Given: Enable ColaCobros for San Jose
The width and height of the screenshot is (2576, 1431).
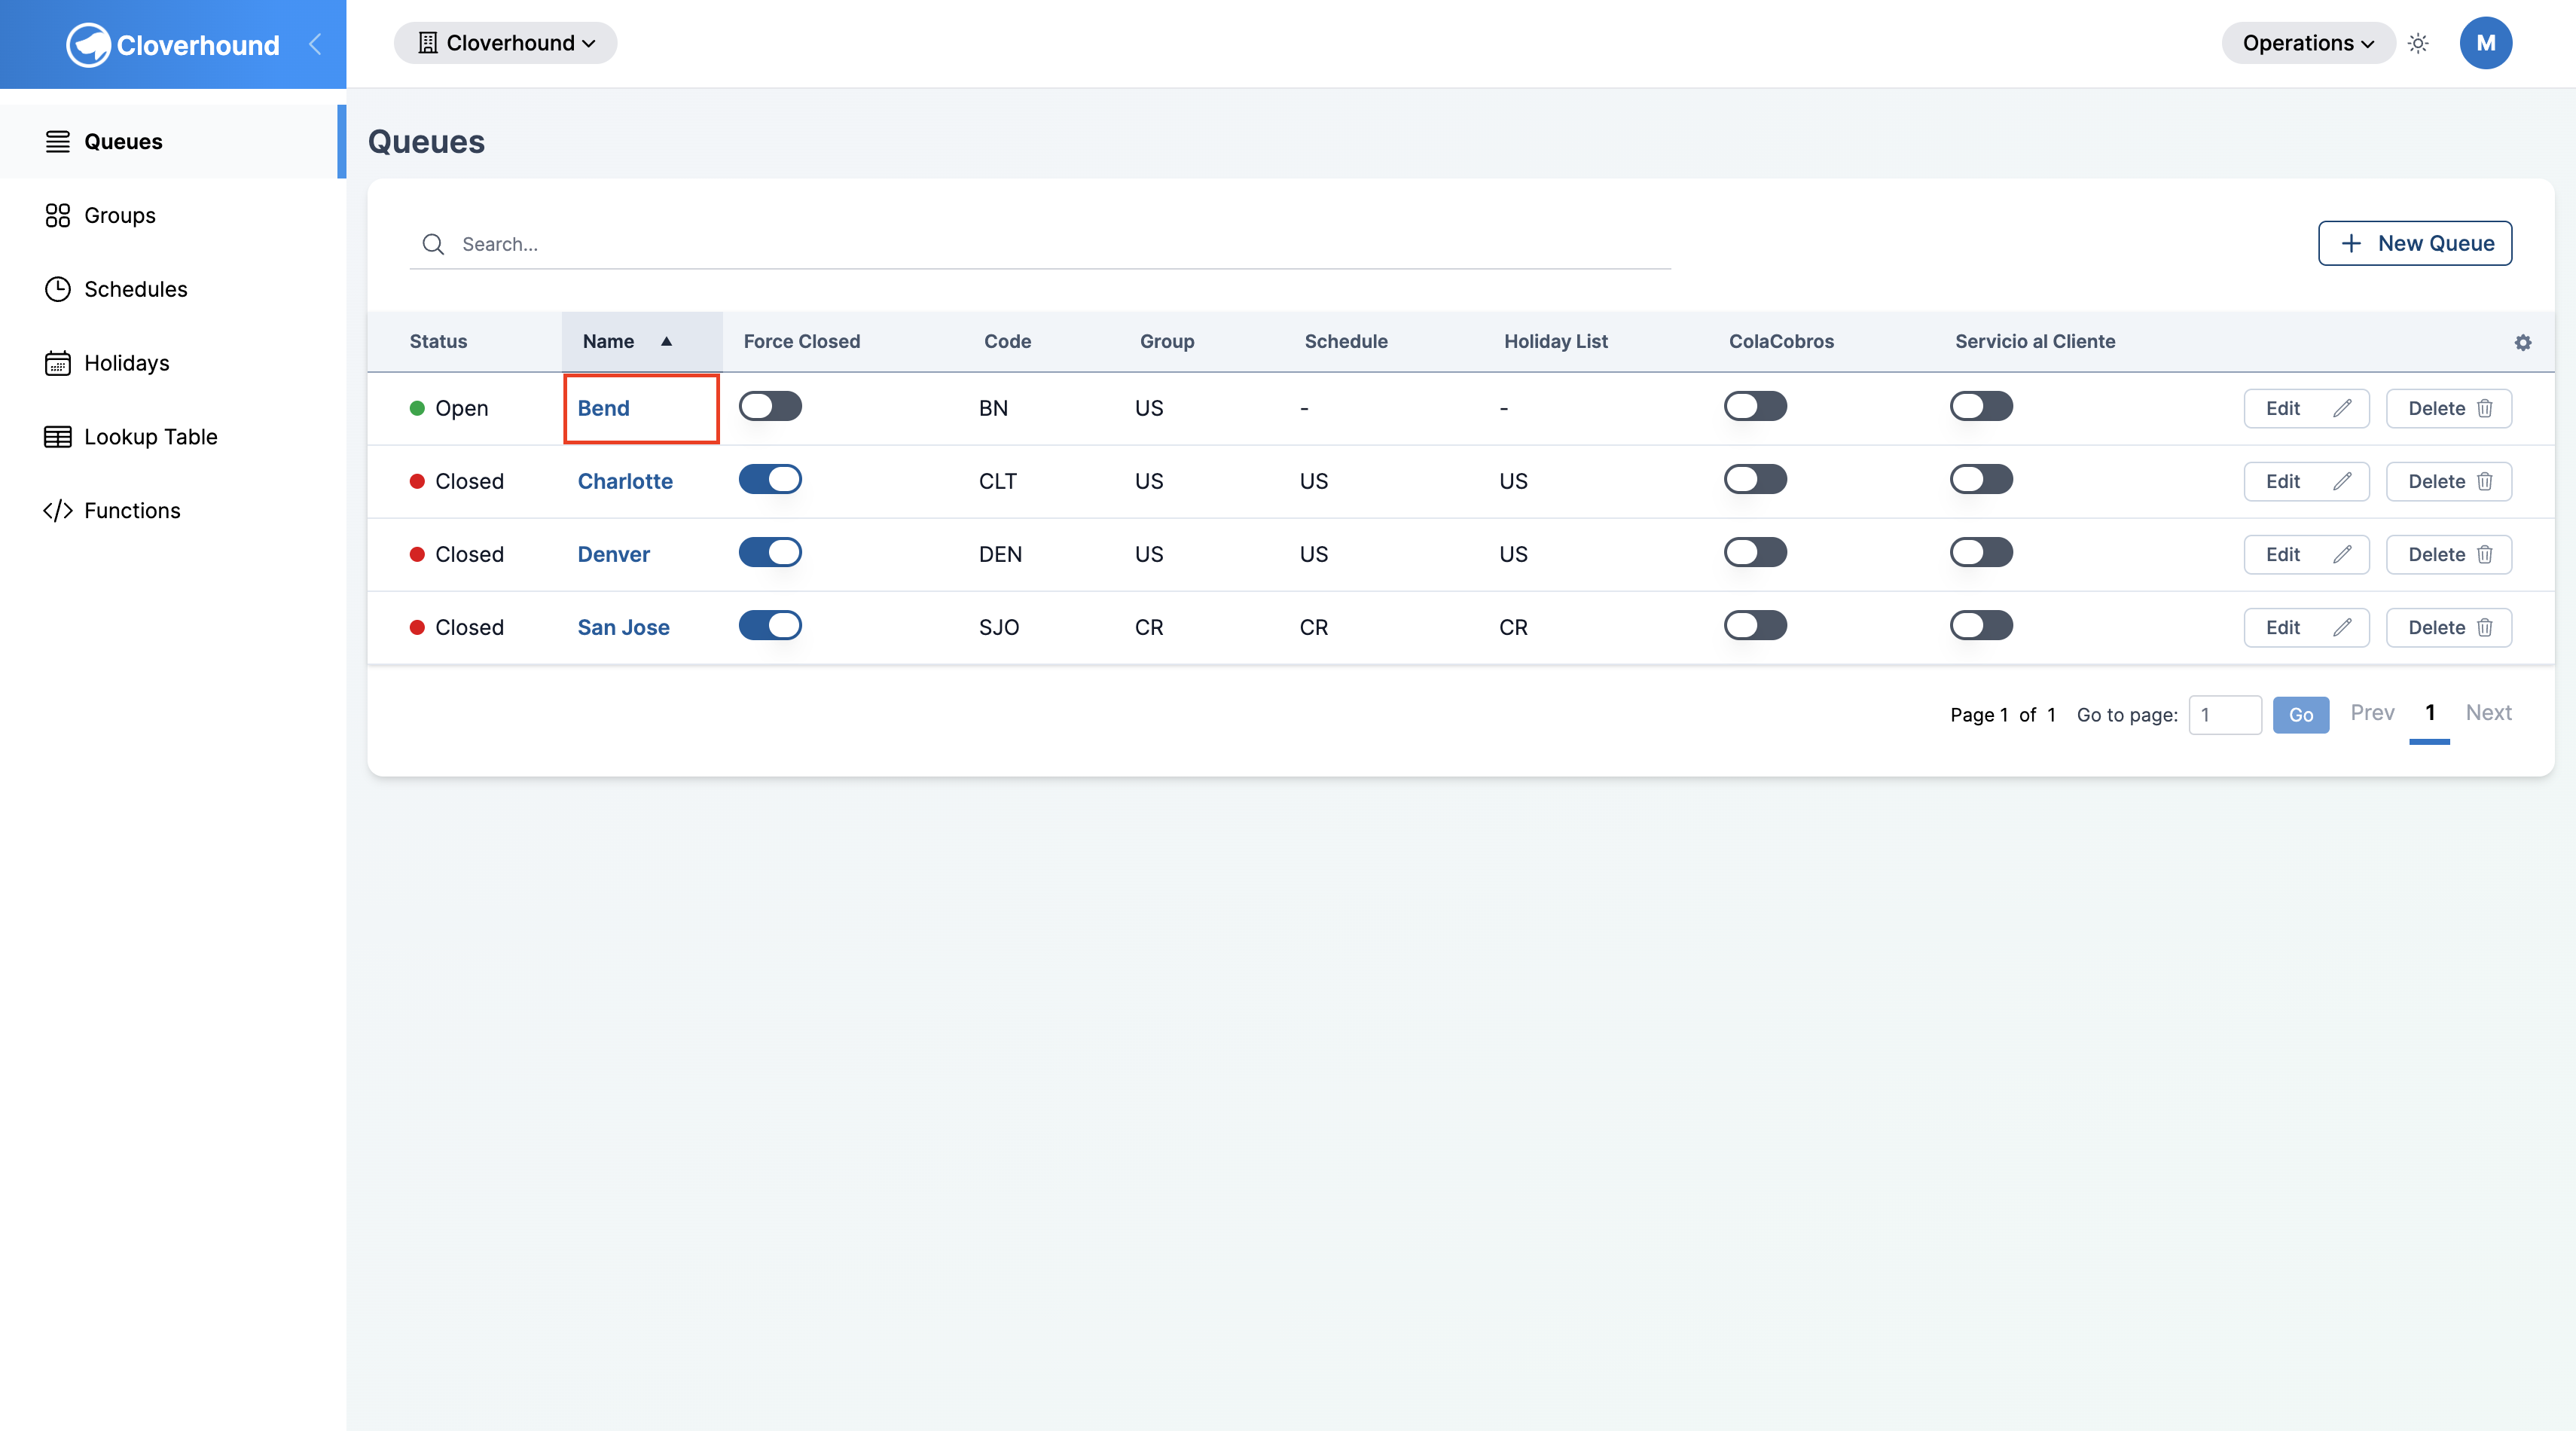Looking at the screenshot, I should [1755, 625].
